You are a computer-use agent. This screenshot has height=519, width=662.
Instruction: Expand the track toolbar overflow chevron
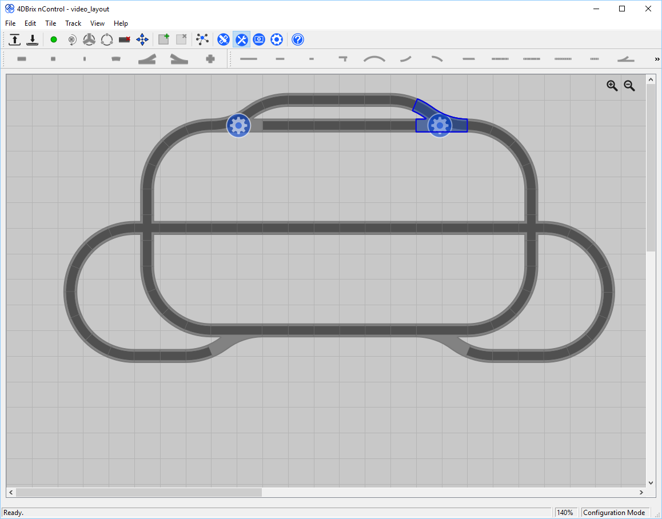(x=657, y=59)
